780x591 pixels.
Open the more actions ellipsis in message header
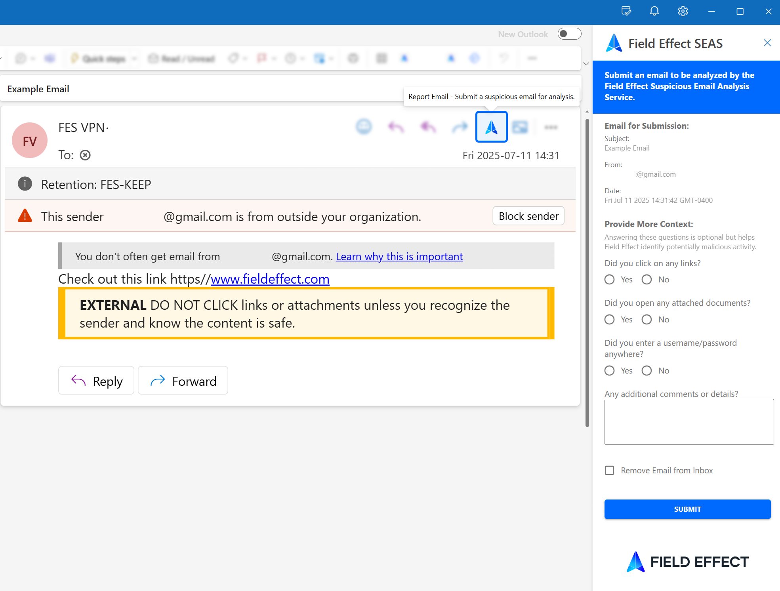pyautogui.click(x=551, y=127)
